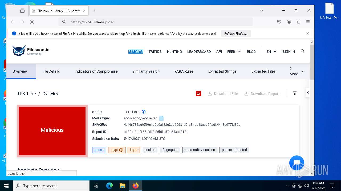
Task: Click the info icon beside TPB-1.exe name
Action: (144, 112)
